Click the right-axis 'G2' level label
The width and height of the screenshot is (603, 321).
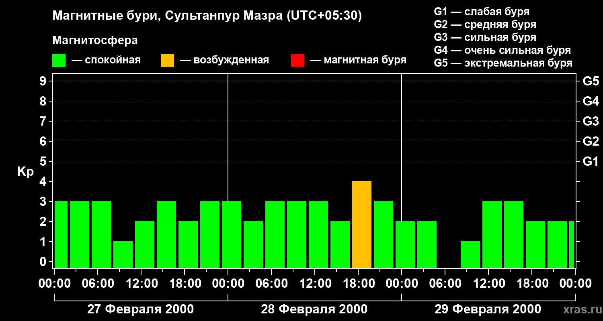591,141
